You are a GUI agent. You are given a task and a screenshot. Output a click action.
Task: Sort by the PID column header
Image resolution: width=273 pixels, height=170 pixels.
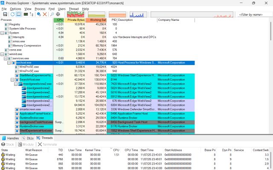(x=112, y=20)
